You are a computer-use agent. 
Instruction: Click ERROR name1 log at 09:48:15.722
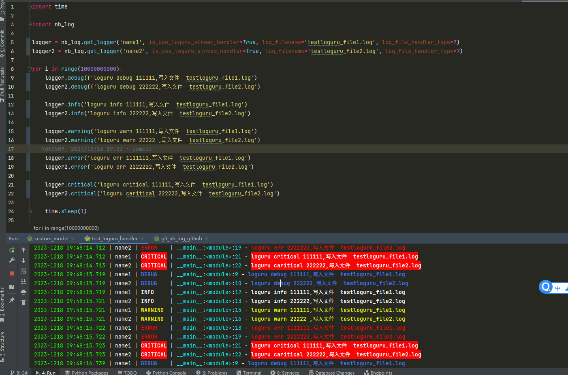pyautogui.click(x=220, y=328)
